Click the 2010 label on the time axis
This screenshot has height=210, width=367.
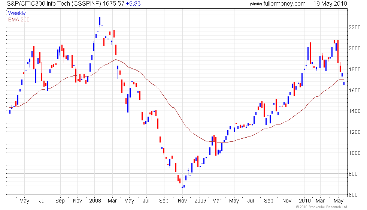point(305,201)
